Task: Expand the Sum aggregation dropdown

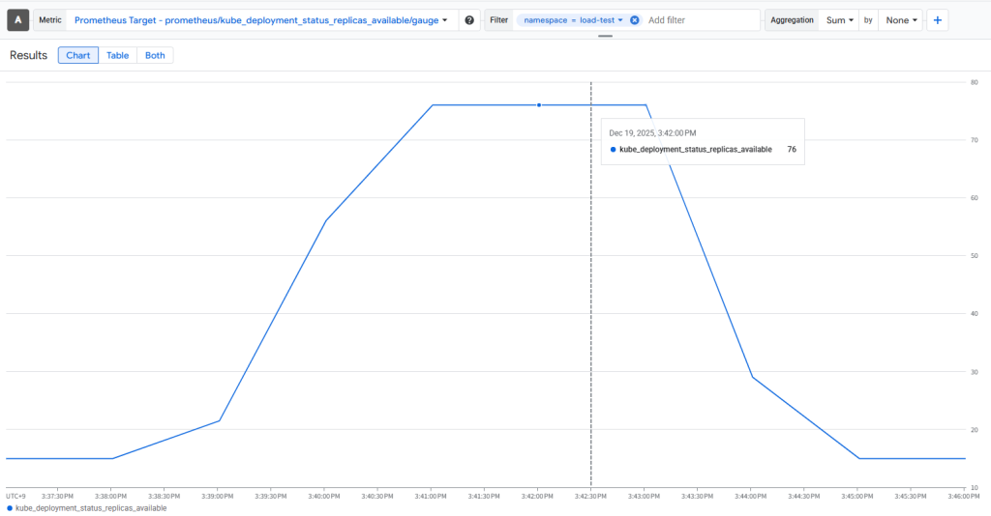Action: tap(839, 20)
